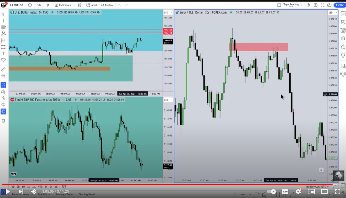Image resolution: width=346 pixels, height=198 pixels.
Task: Expand the favorite indicators chevron
Action: click(74, 5)
